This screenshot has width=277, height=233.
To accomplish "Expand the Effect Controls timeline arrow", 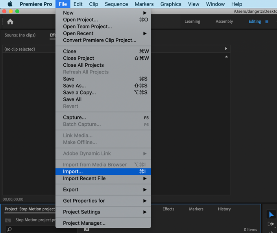I will click(x=226, y=49).
